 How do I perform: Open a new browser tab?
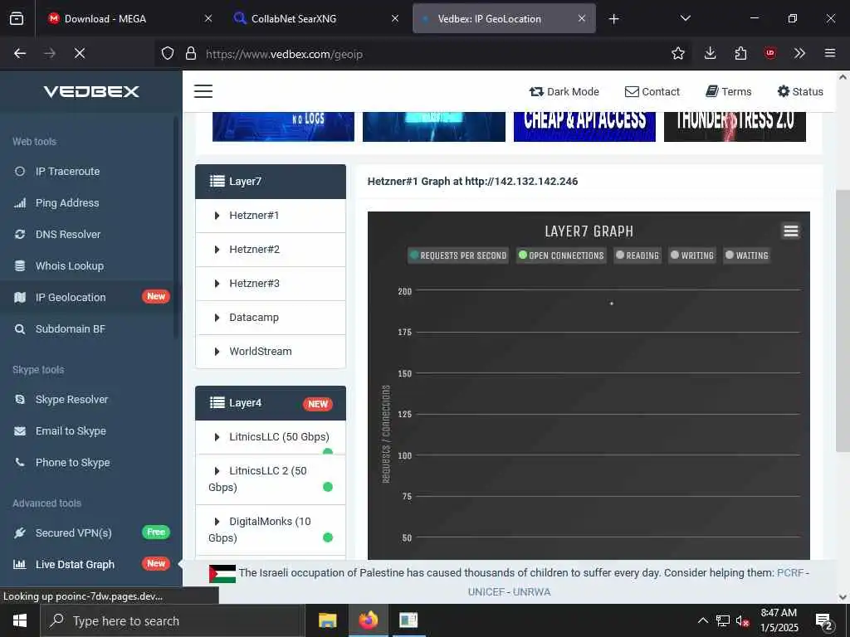(x=613, y=19)
